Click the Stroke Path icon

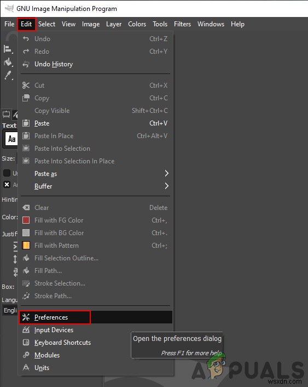[x=26, y=296]
